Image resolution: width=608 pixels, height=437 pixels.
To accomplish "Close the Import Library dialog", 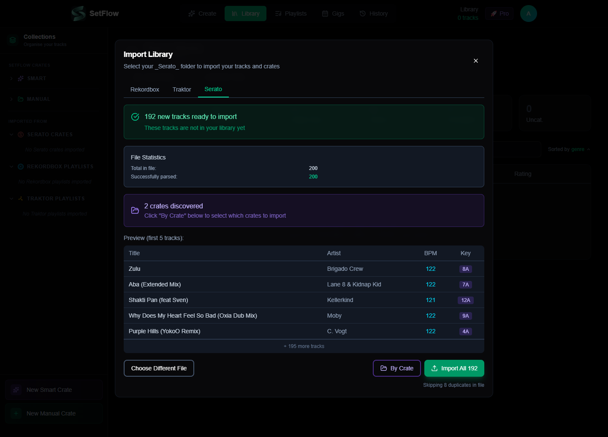I will point(476,61).
